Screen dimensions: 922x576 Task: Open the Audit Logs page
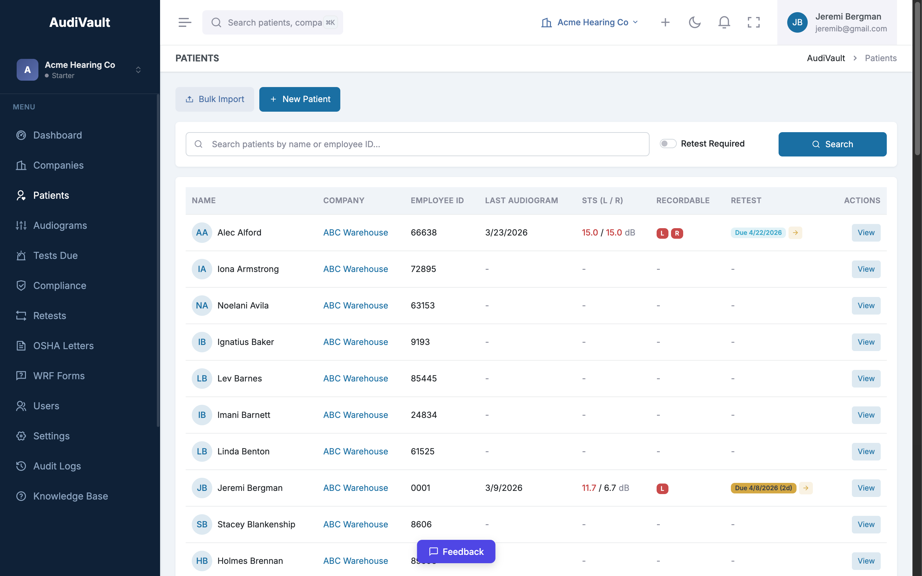pyautogui.click(x=58, y=466)
